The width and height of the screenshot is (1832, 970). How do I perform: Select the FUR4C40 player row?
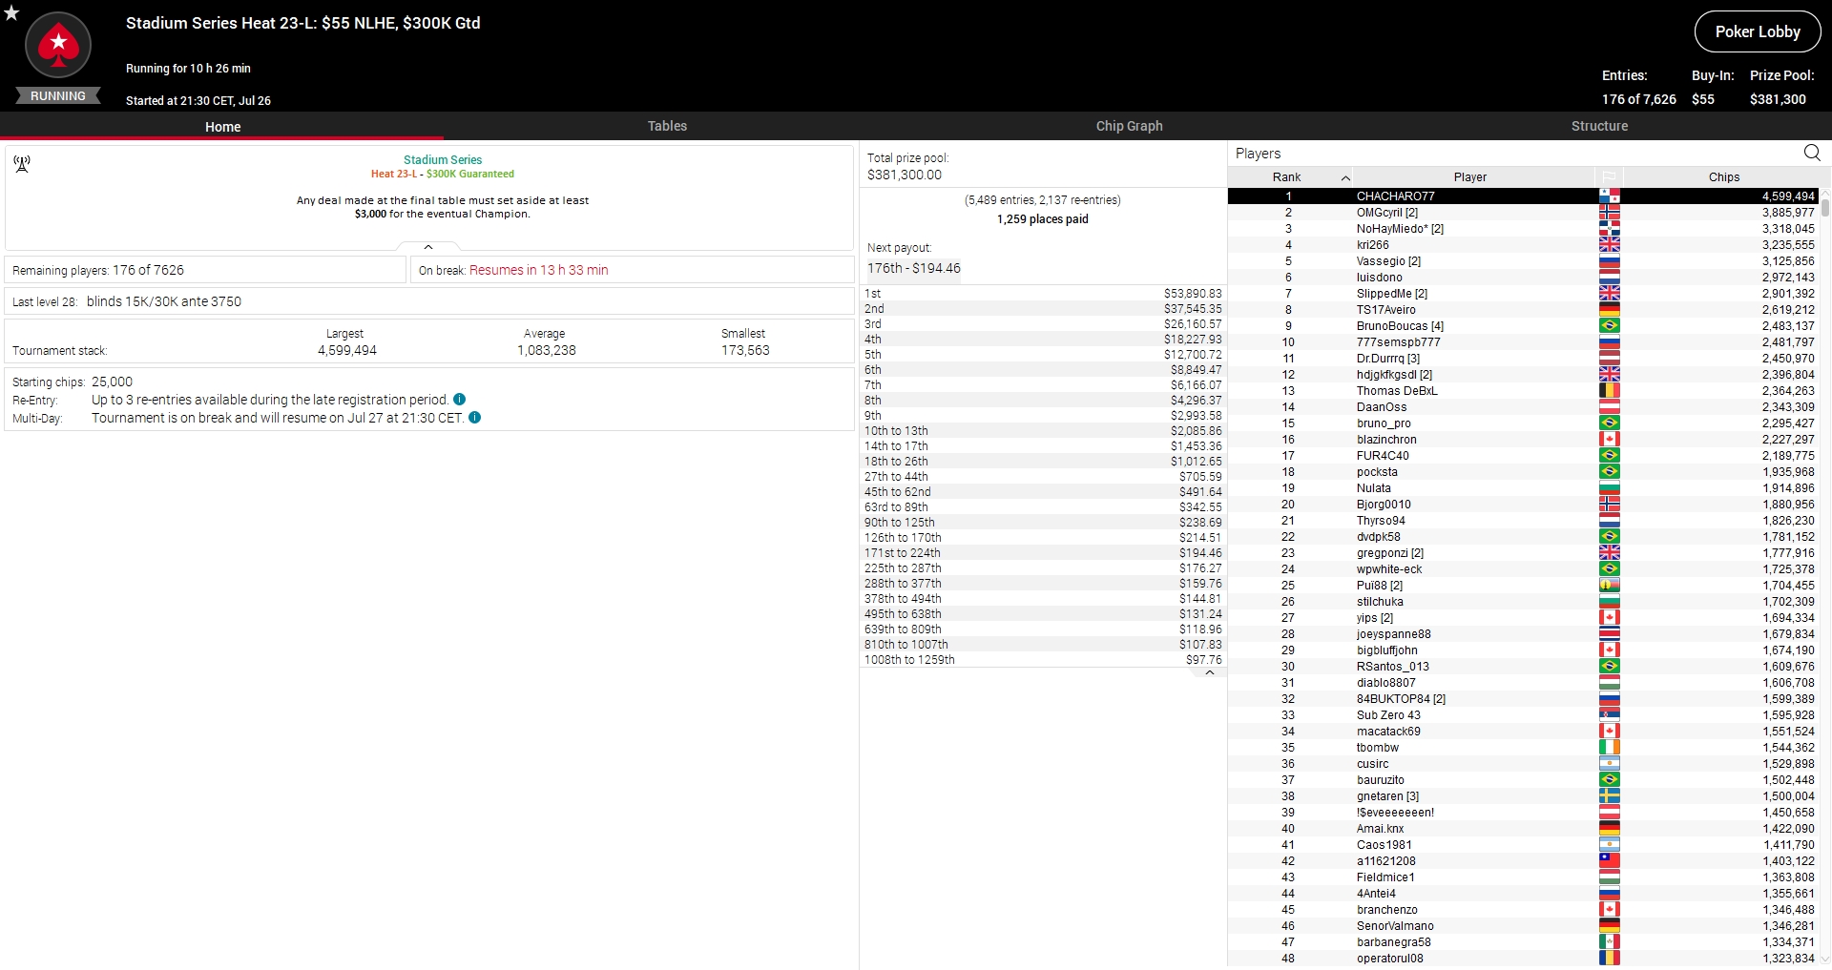coord(1523,456)
